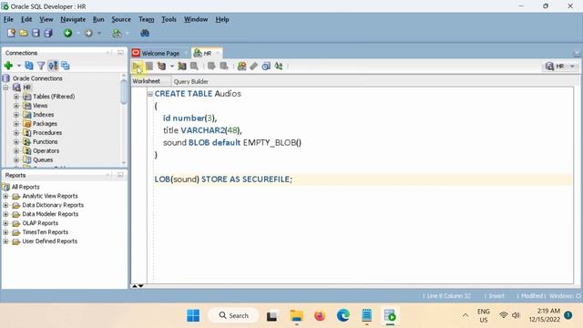Click the To Upper/Lower case icon

click(278, 67)
